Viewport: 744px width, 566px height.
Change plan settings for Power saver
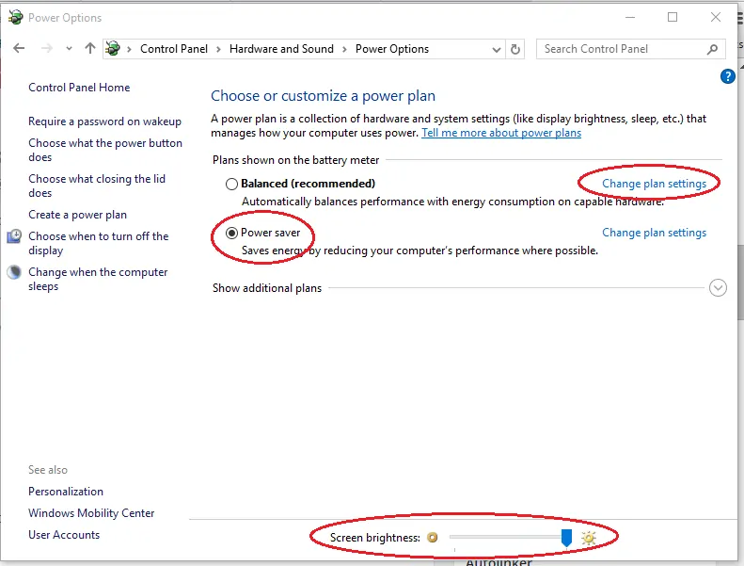[x=655, y=233]
